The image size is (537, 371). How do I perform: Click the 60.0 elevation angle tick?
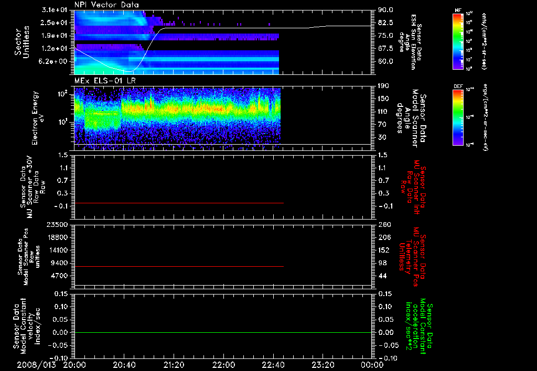[x=385, y=61]
